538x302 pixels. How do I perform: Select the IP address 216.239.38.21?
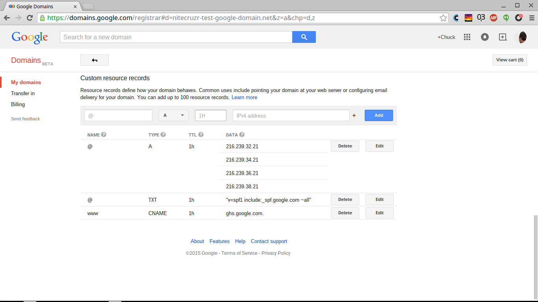[242, 186]
